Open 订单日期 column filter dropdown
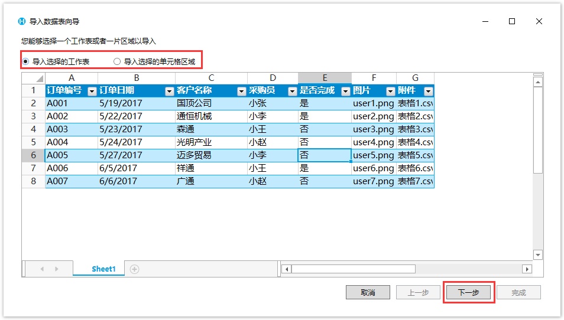This screenshot has height=320, width=564. click(169, 92)
